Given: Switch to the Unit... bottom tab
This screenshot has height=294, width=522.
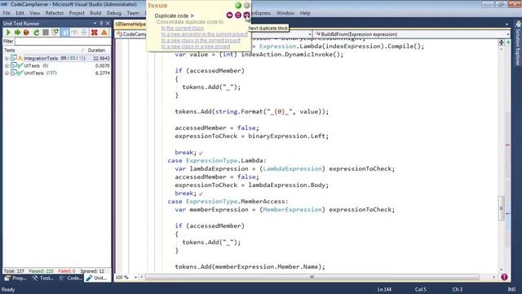Looking at the screenshot, I should (97, 278).
